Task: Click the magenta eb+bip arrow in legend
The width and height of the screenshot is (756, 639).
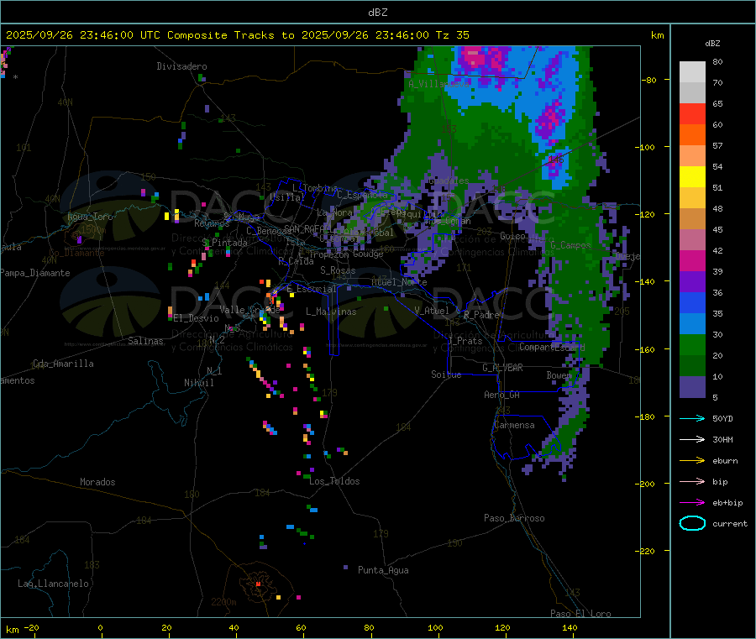Action: 692,503
